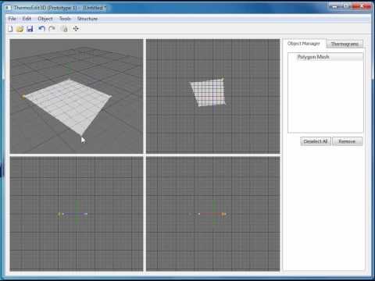Open the Edit menu
Screen dimensions: 375x281
[27, 19]
